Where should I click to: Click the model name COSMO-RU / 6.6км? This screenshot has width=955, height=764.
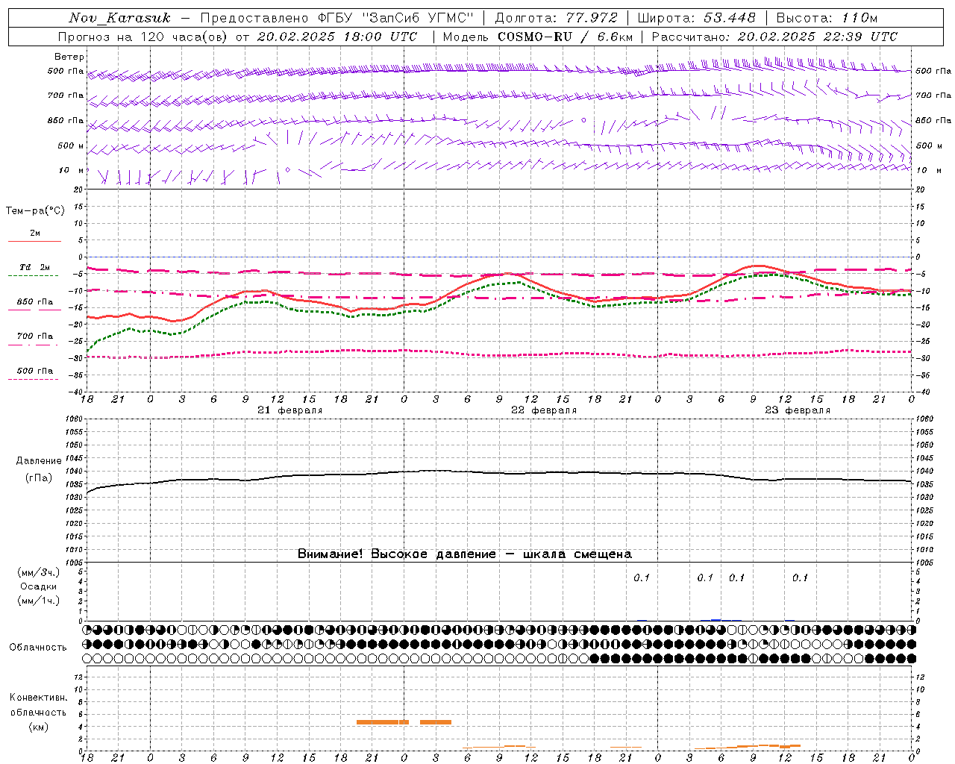pyautogui.click(x=566, y=37)
